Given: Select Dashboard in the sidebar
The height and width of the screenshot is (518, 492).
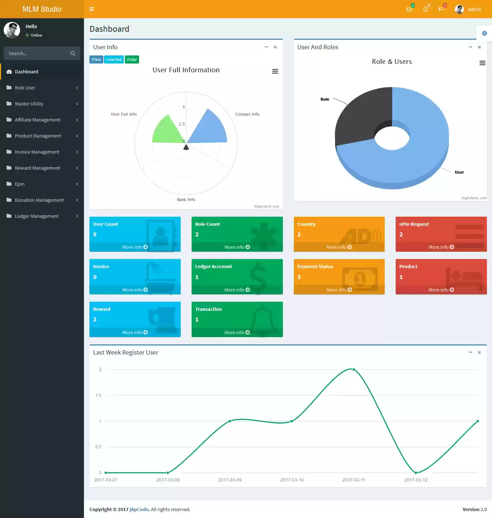Looking at the screenshot, I should tap(26, 71).
